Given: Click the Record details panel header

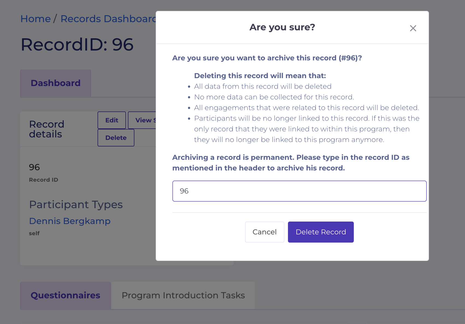Looking at the screenshot, I should coord(47,129).
